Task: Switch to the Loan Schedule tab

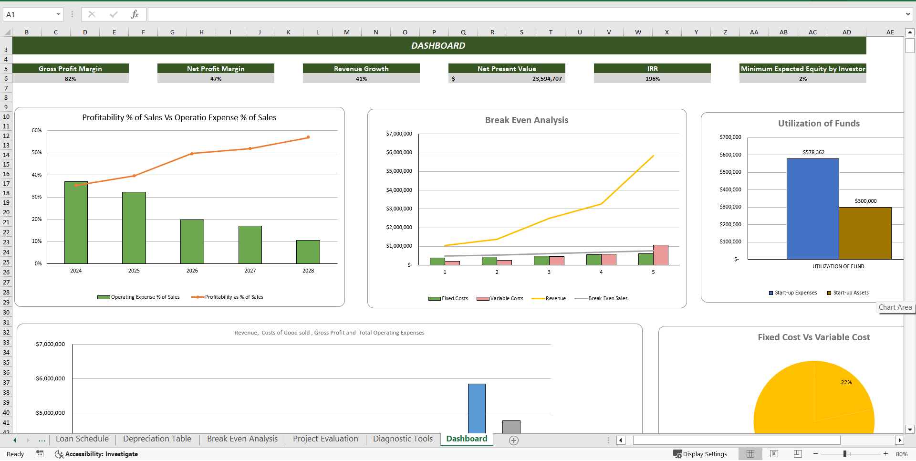Action: tap(82, 439)
